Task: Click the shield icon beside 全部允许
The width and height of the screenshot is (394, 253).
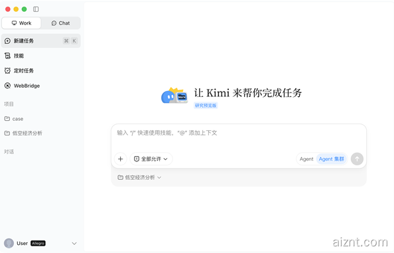Action: point(137,159)
